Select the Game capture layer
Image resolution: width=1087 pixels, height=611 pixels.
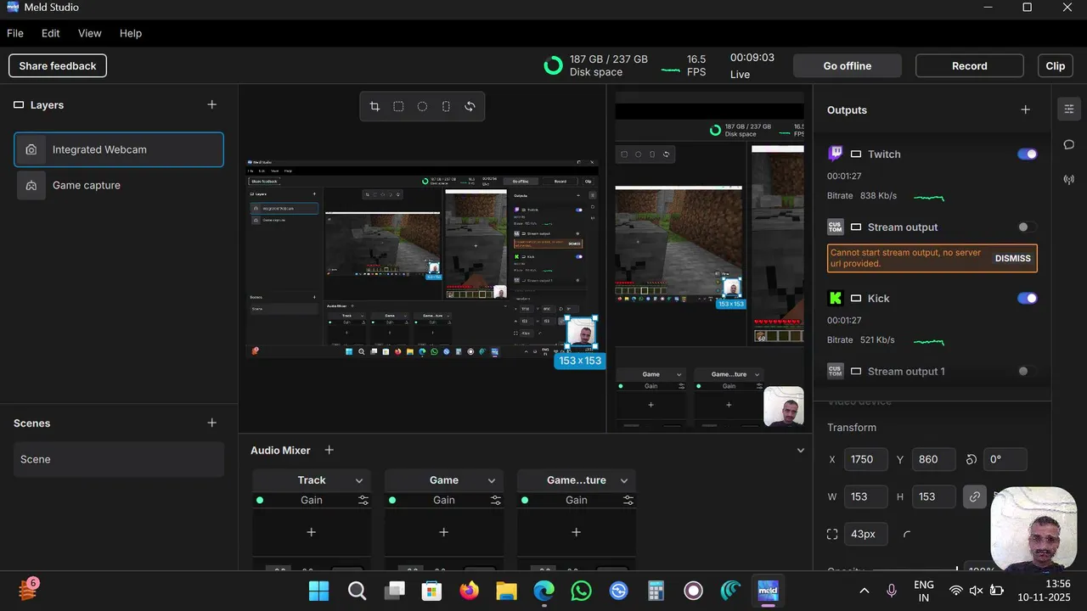[x=119, y=185]
